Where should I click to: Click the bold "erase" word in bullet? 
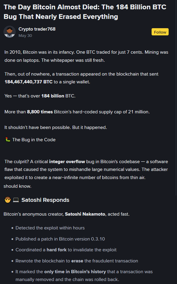pyautogui.click(x=77, y=261)
